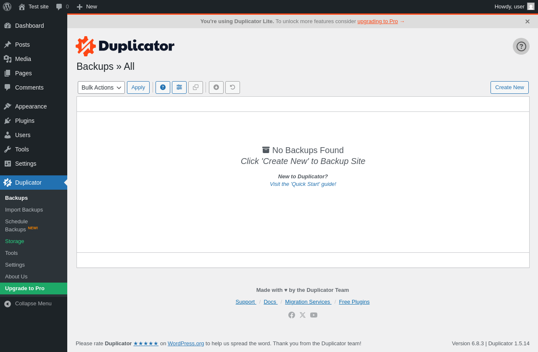Click the download import toolbar icon
Image resolution: width=538 pixels, height=352 pixels.
pos(216,87)
